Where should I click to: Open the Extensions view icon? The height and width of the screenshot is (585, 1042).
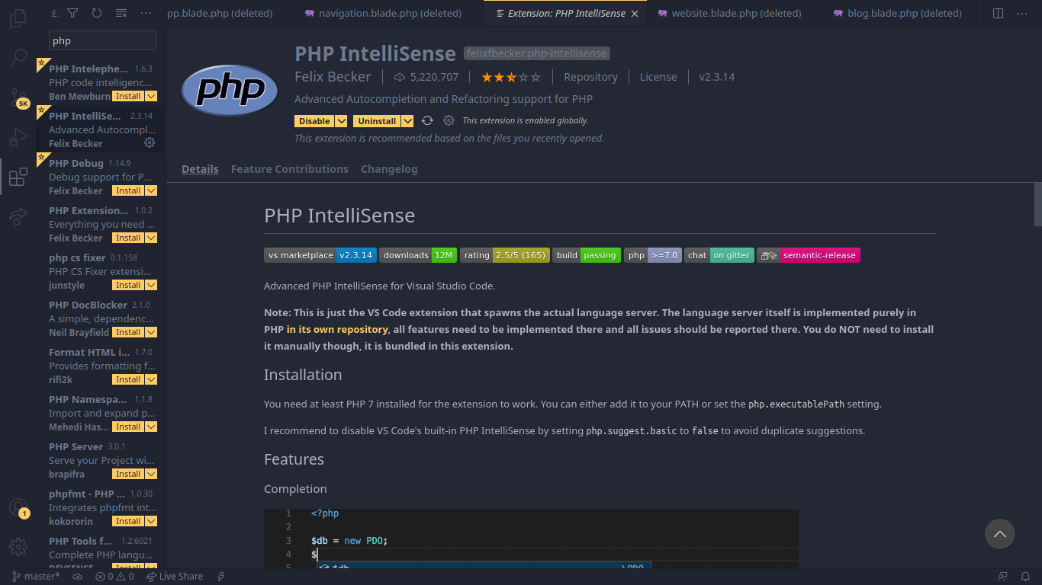(18, 177)
